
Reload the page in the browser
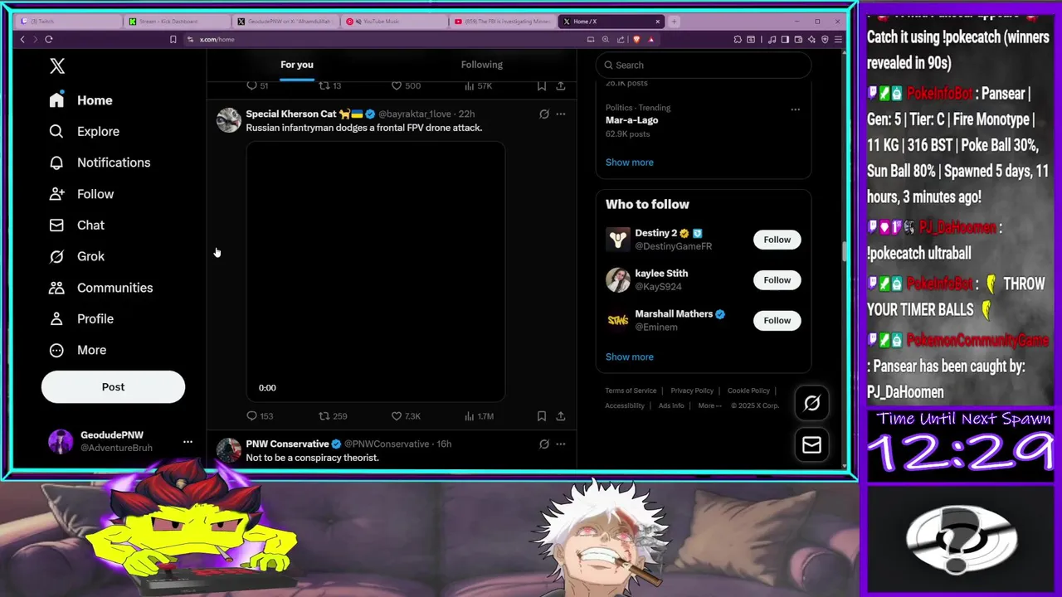(x=49, y=39)
